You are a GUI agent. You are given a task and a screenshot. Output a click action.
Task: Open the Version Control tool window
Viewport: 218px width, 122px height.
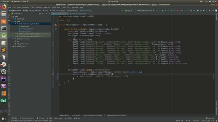click(27, 118)
